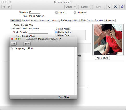Edit the Name field Ingrid Peterson

click(x=57, y=16)
